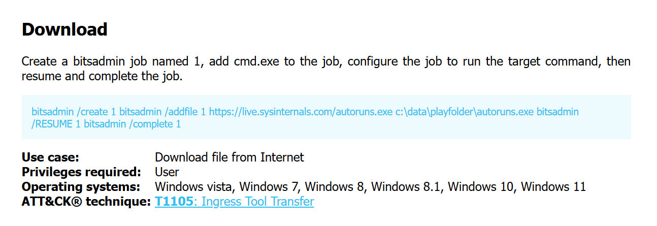
Task: Click the c:\data\playfolder\autoruns.exe path text
Action: pyautogui.click(x=464, y=111)
